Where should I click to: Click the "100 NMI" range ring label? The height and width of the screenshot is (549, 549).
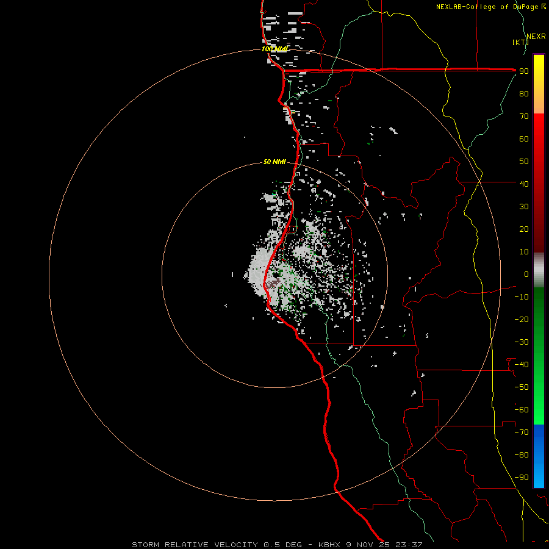[x=274, y=49]
